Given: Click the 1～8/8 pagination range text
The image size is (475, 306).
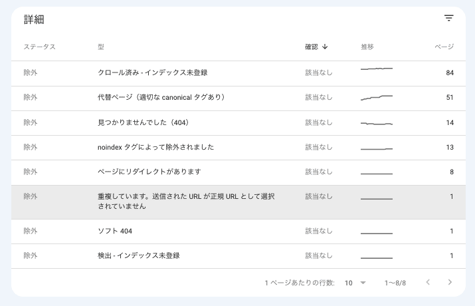Looking at the screenshot, I should (395, 283).
